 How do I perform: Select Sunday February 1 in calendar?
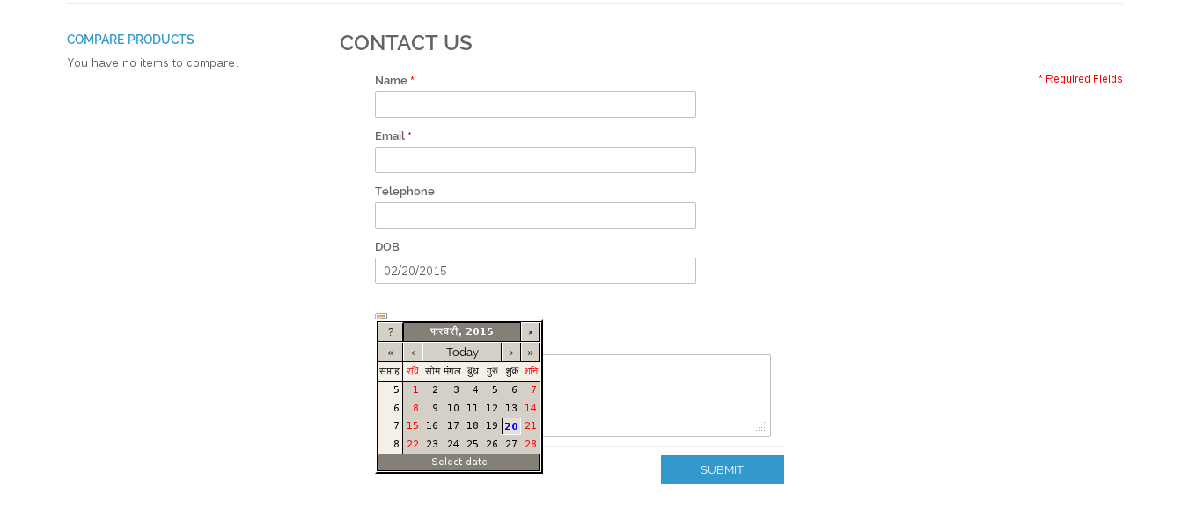point(413,389)
